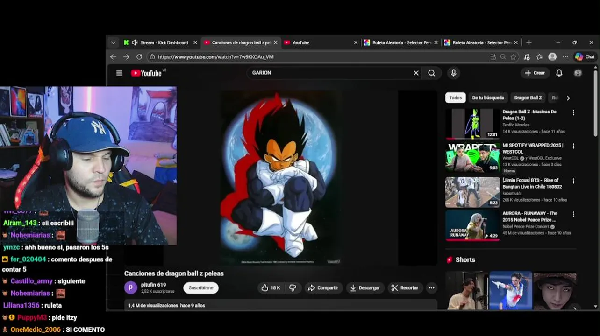600x336 pixels.
Task: Open the browser profile avatar
Action: tap(552, 57)
